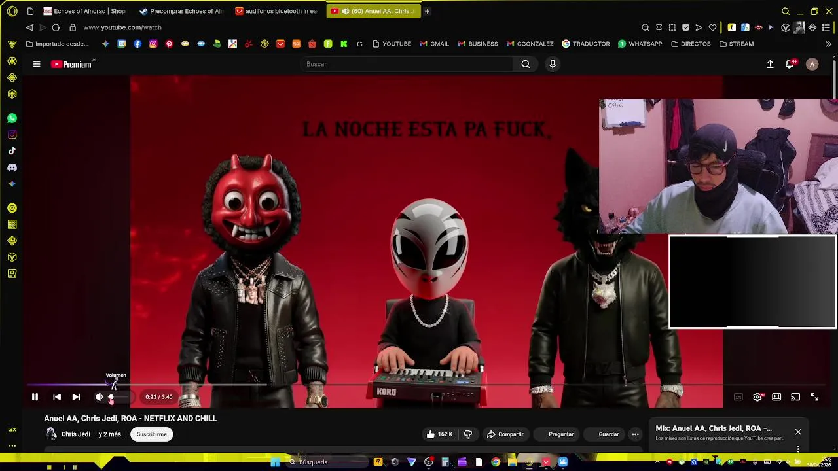This screenshot has height=471, width=838.
Task: Select the Anuel AA YouTube tab
Action: (373, 11)
